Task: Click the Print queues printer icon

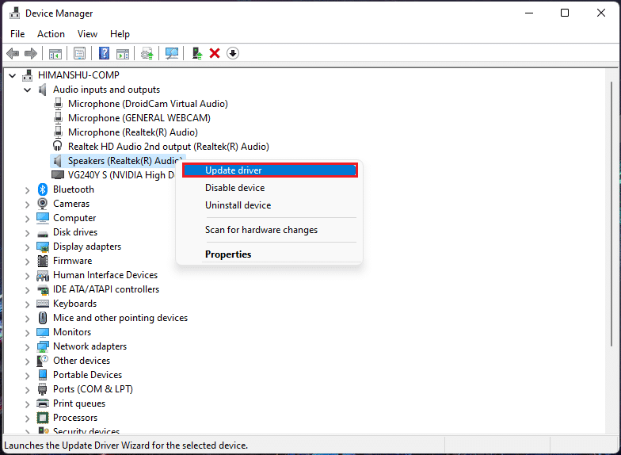Action: coord(43,403)
